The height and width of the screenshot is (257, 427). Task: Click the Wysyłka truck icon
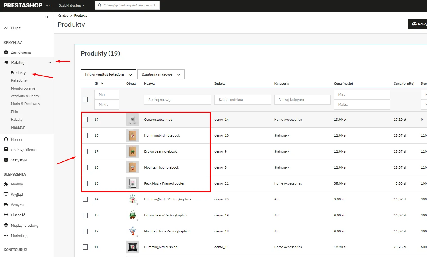6,205
